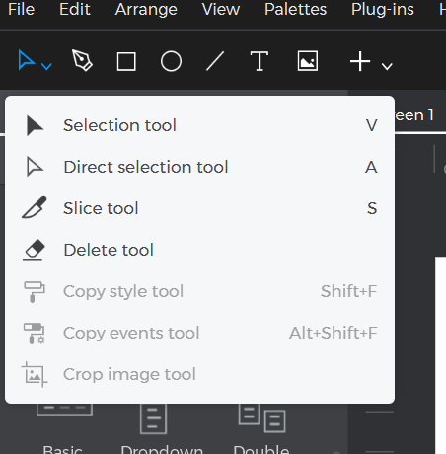
Task: Expand the selection tool dropdown chevron
Action: click(46, 66)
